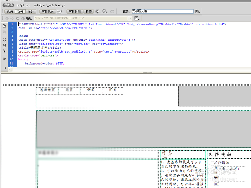Click the browser forward arrow

coord(12,18)
